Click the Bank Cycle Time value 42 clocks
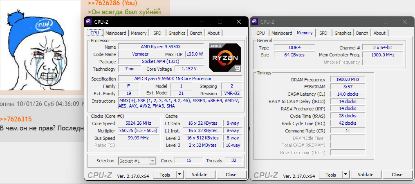Viewport: 415px width, 184px height. [348, 123]
